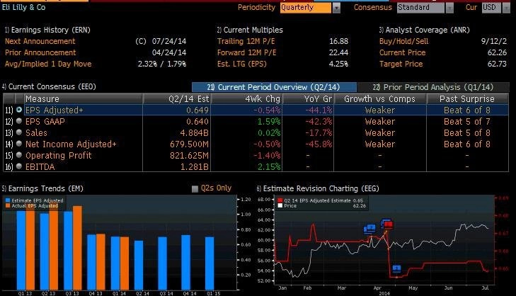Click the Avg/Implied 1 Day Move value
The image size is (516, 296).
click(162, 64)
